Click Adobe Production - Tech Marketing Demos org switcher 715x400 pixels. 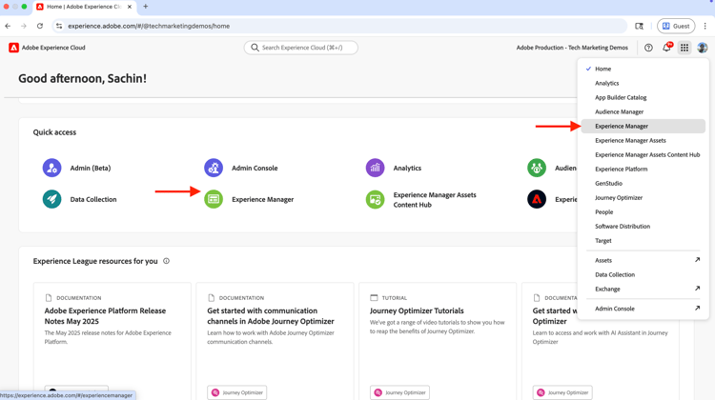[x=572, y=48]
